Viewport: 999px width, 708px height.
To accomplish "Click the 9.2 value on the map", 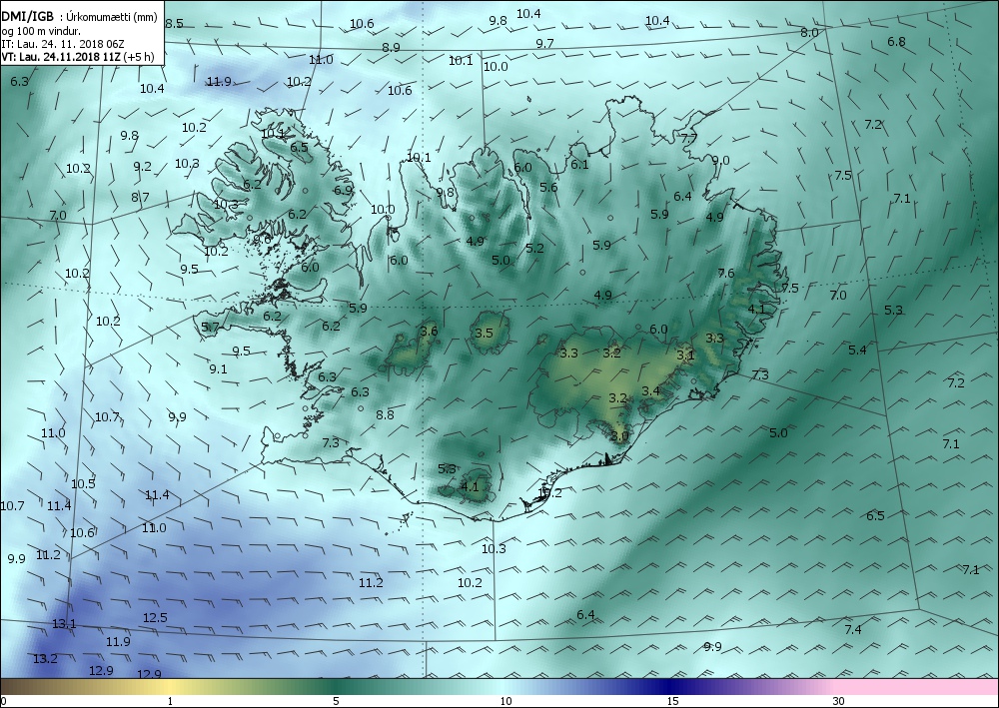I will pos(143,166).
